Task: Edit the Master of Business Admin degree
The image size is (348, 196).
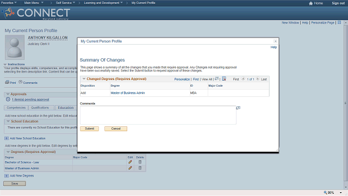Action: tap(130, 168)
